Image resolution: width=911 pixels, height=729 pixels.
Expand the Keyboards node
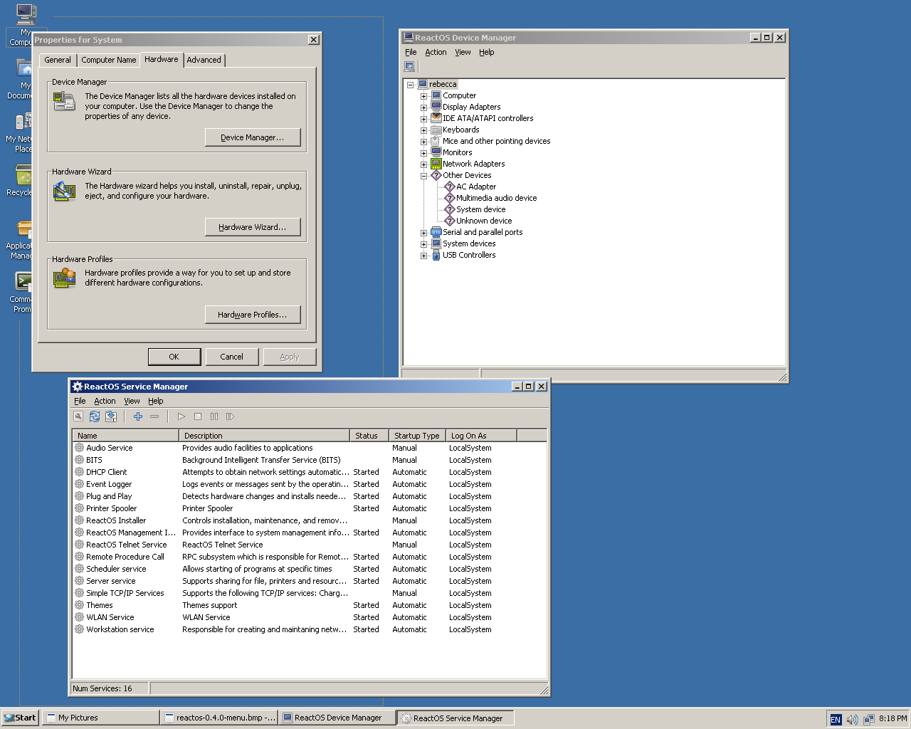423,130
